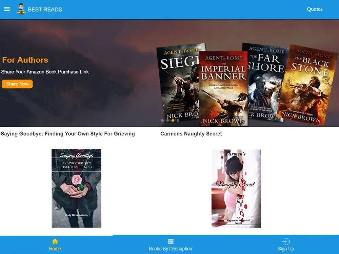Viewport: 339px width, 254px height.
Task: Click Share Your Amazon Book Purchase Link text
Action: (45, 72)
